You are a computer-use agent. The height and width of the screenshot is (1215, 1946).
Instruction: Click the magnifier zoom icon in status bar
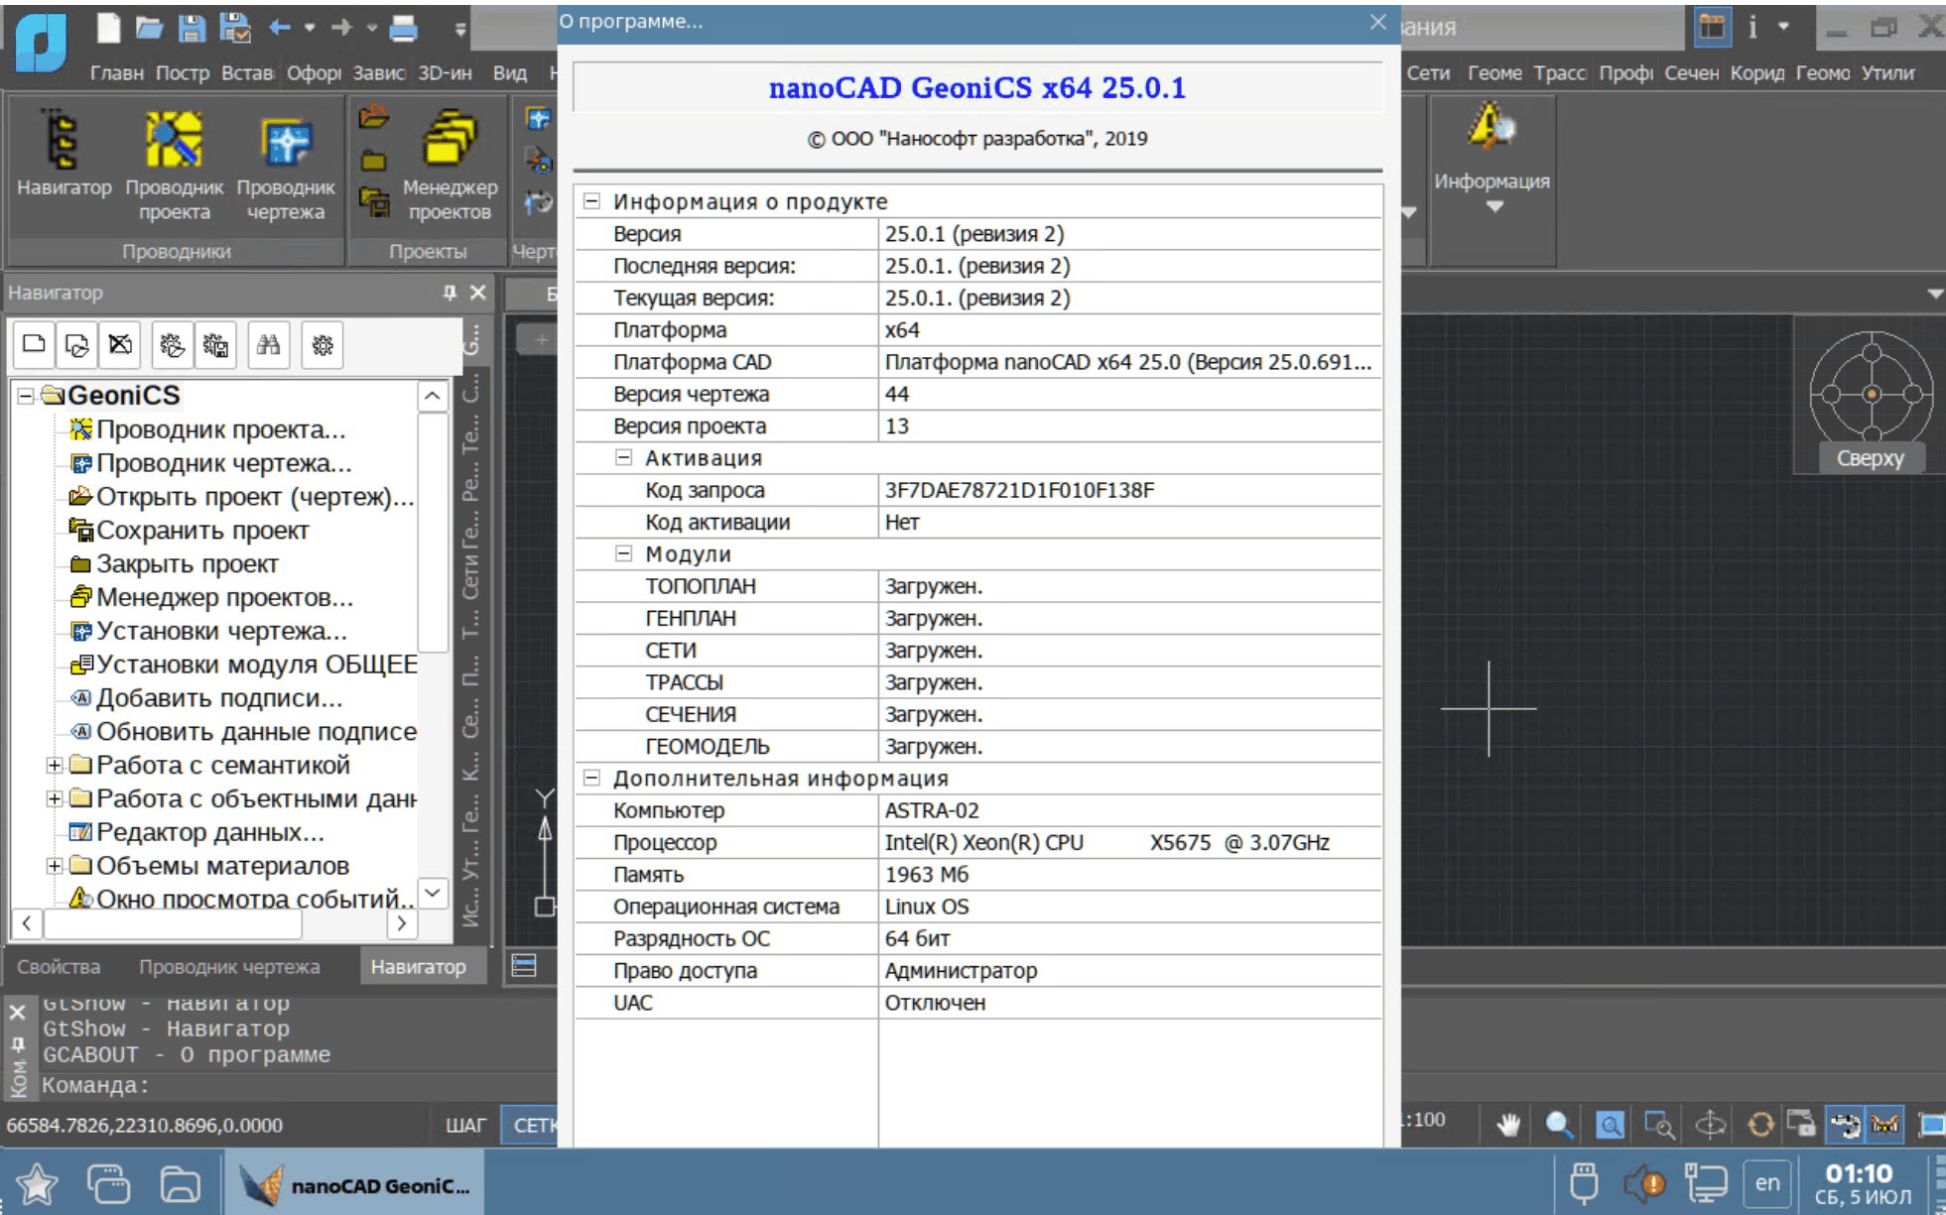(1558, 1125)
